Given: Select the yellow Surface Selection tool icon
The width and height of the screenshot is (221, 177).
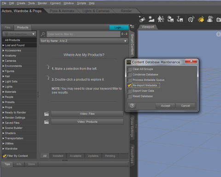Looking at the screenshot, I should pyautogui.click(x=201, y=19).
